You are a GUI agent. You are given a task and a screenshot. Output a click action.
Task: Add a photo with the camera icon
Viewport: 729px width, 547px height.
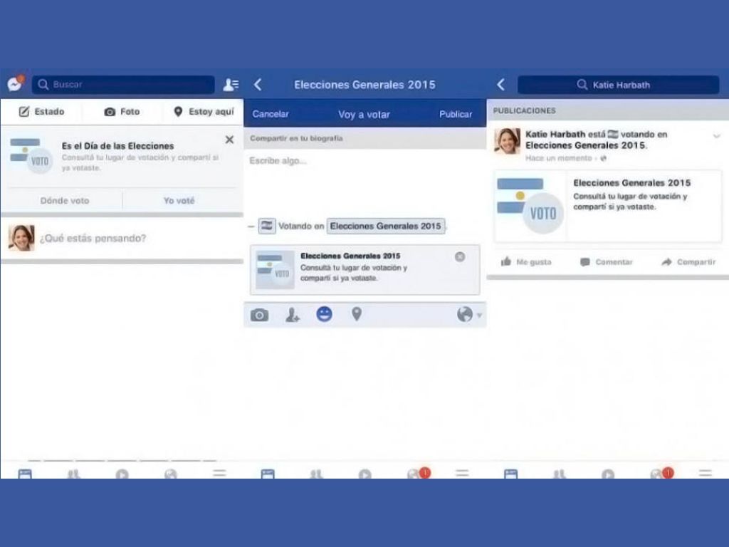pos(259,315)
